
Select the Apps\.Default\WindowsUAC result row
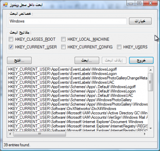tap(78, 95)
